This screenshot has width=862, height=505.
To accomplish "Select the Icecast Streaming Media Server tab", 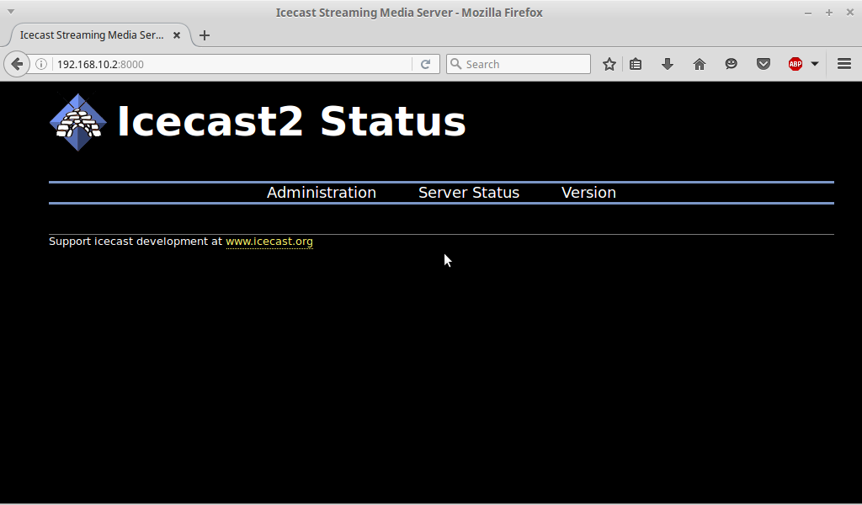I will [101, 35].
